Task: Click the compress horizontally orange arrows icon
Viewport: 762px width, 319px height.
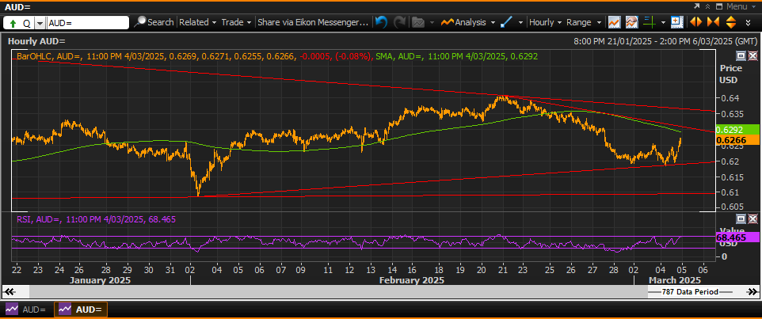Action: (x=713, y=22)
